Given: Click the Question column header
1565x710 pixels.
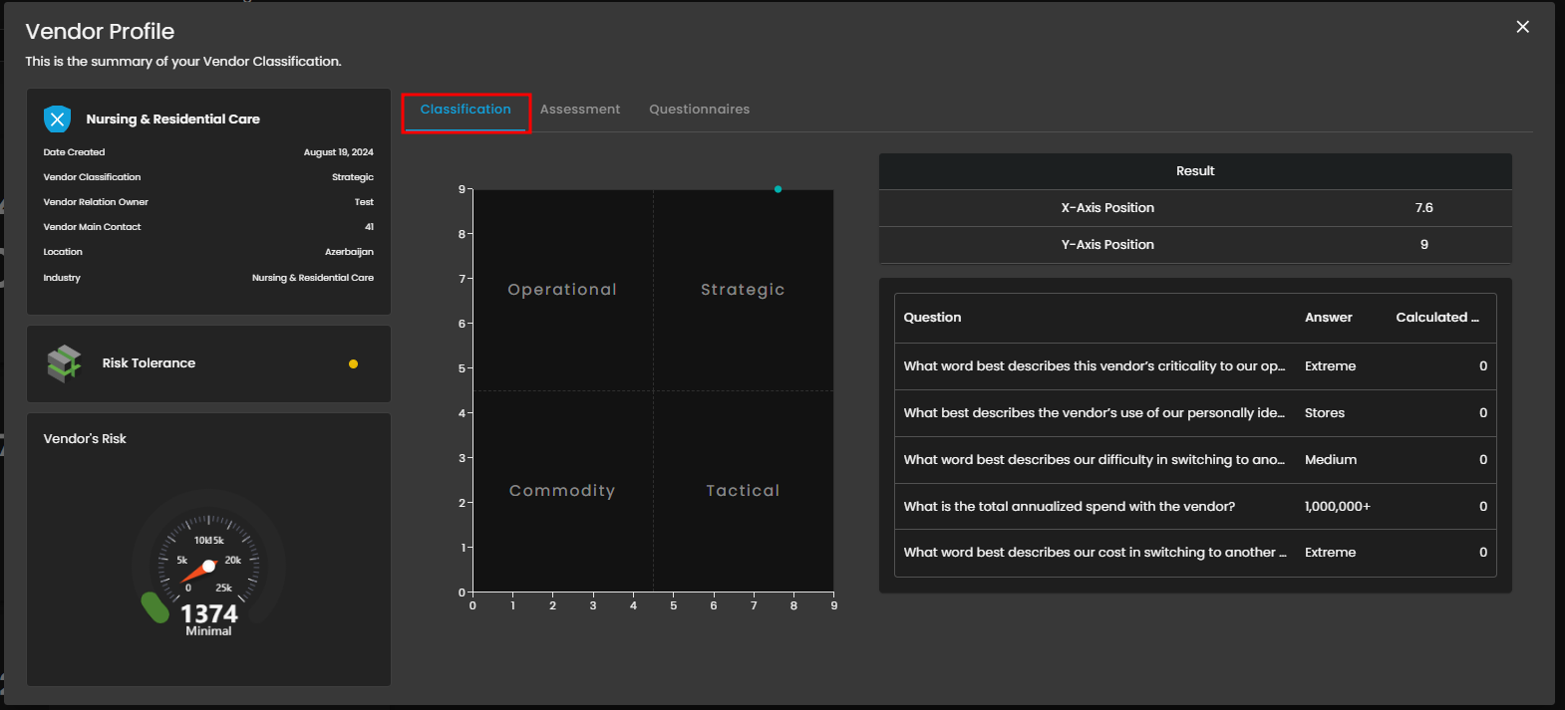Looking at the screenshot, I should pos(932,318).
